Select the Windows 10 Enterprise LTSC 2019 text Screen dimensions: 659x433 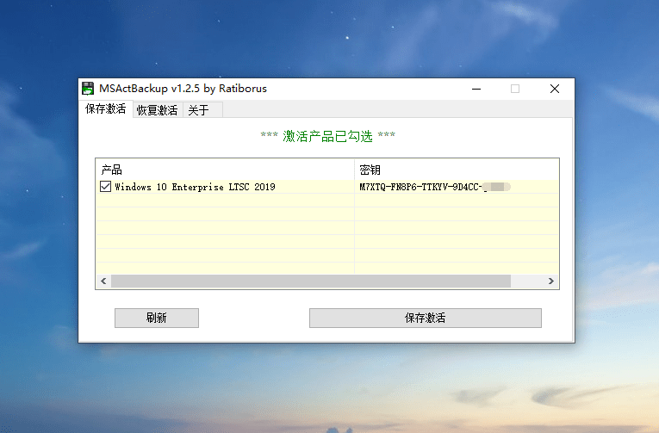tap(195, 187)
